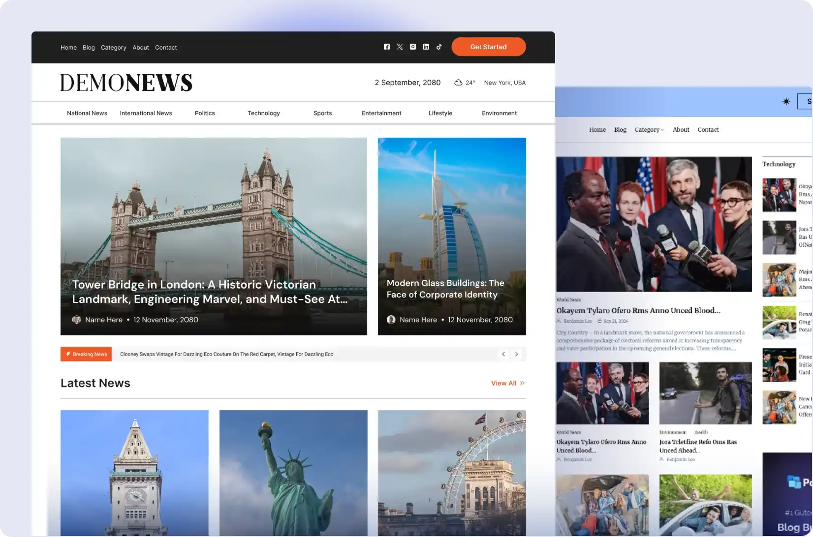The width and height of the screenshot is (813, 537).
Task: Click the Breaking News previous arrow
Action: coord(503,354)
